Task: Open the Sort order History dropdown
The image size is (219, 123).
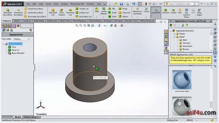Action: tap(22, 39)
